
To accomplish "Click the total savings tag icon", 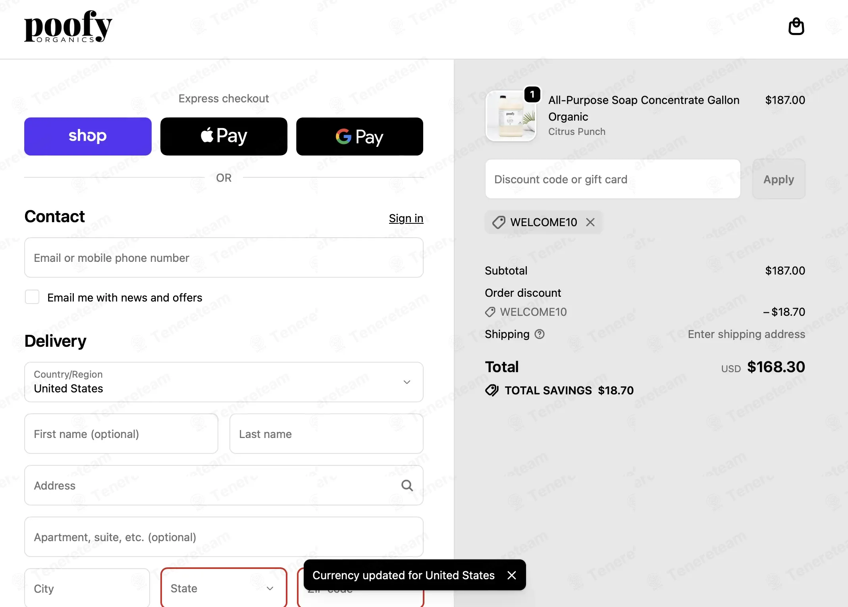I will coord(492,390).
